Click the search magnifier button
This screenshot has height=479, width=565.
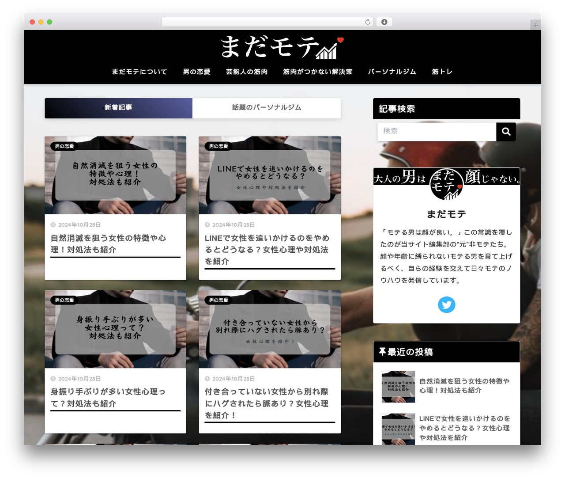coord(506,132)
